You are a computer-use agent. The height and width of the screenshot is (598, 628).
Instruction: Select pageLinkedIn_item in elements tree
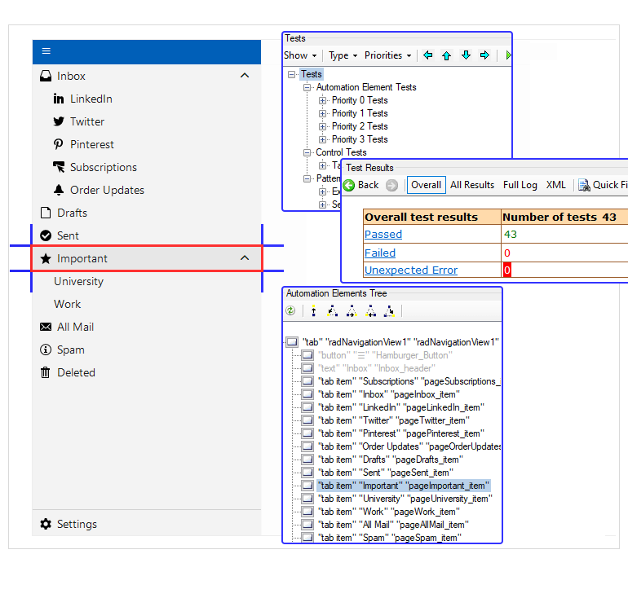tap(401, 407)
